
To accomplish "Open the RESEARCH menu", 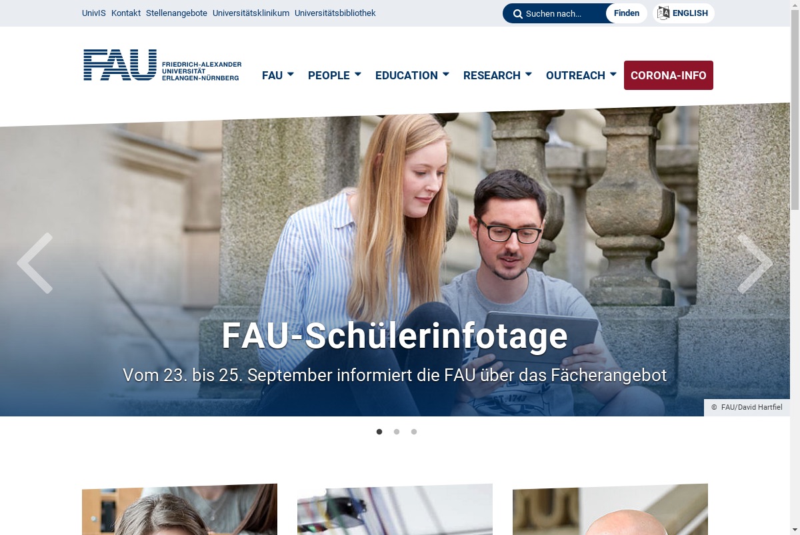I will (x=498, y=75).
